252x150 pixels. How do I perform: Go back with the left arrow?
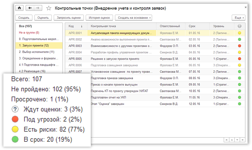pyautogui.click(x=30, y=8)
